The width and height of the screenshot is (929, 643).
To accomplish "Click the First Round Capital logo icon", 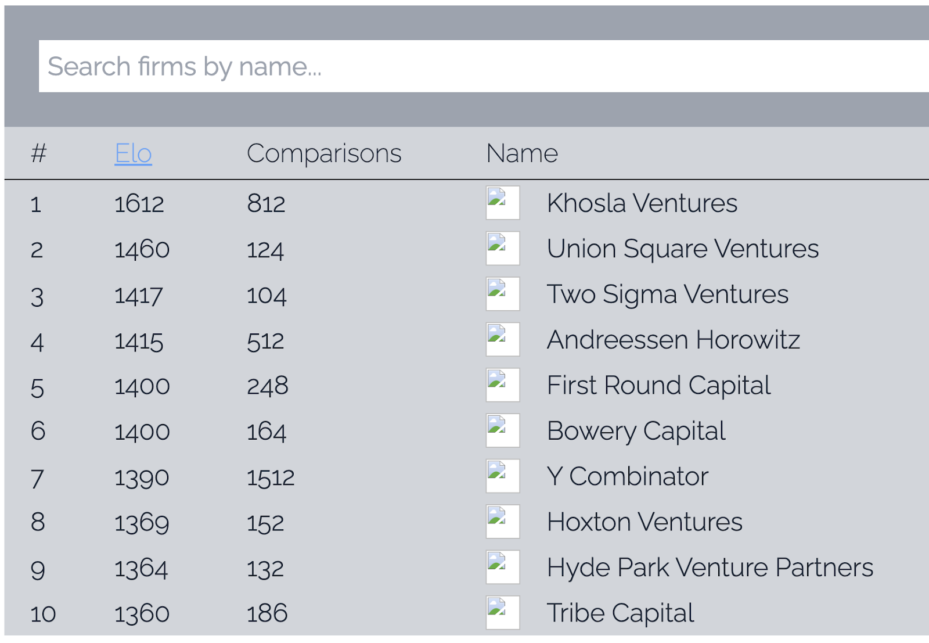I will pyautogui.click(x=503, y=385).
